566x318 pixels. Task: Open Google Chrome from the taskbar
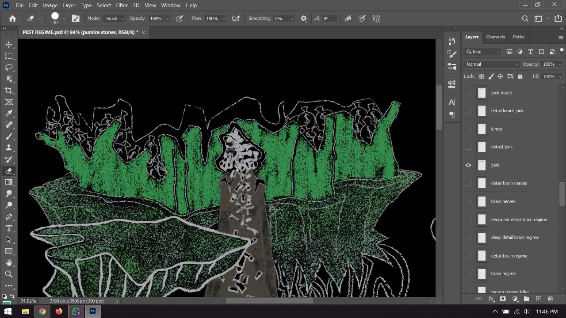click(42, 311)
